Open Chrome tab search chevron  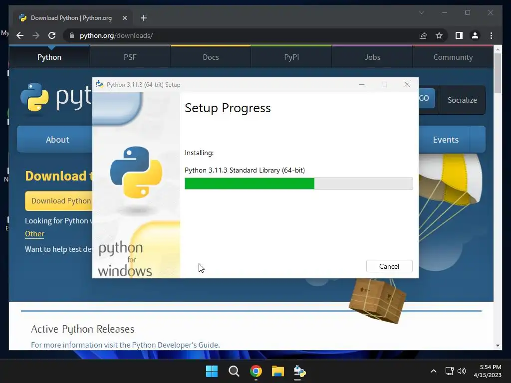coord(421,12)
